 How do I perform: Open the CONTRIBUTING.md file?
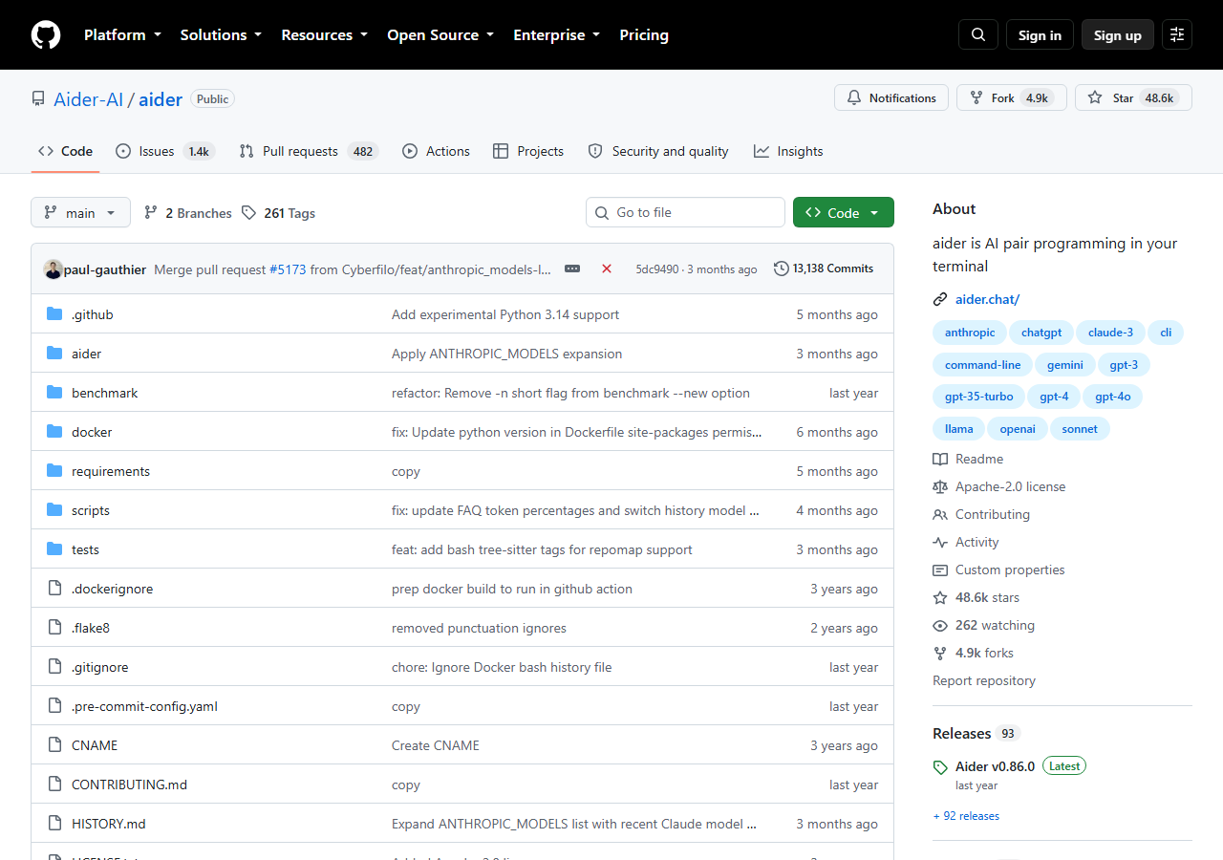[129, 785]
